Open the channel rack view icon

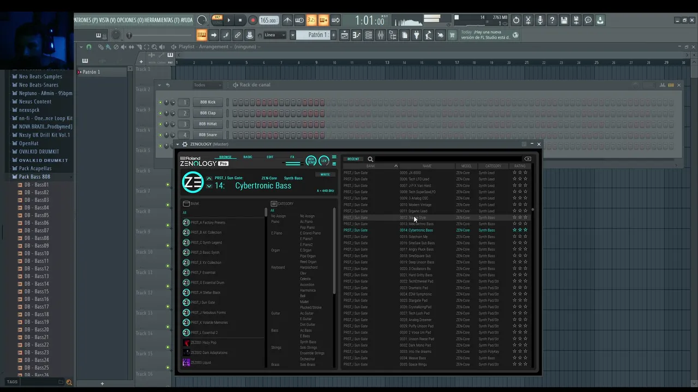coord(369,35)
